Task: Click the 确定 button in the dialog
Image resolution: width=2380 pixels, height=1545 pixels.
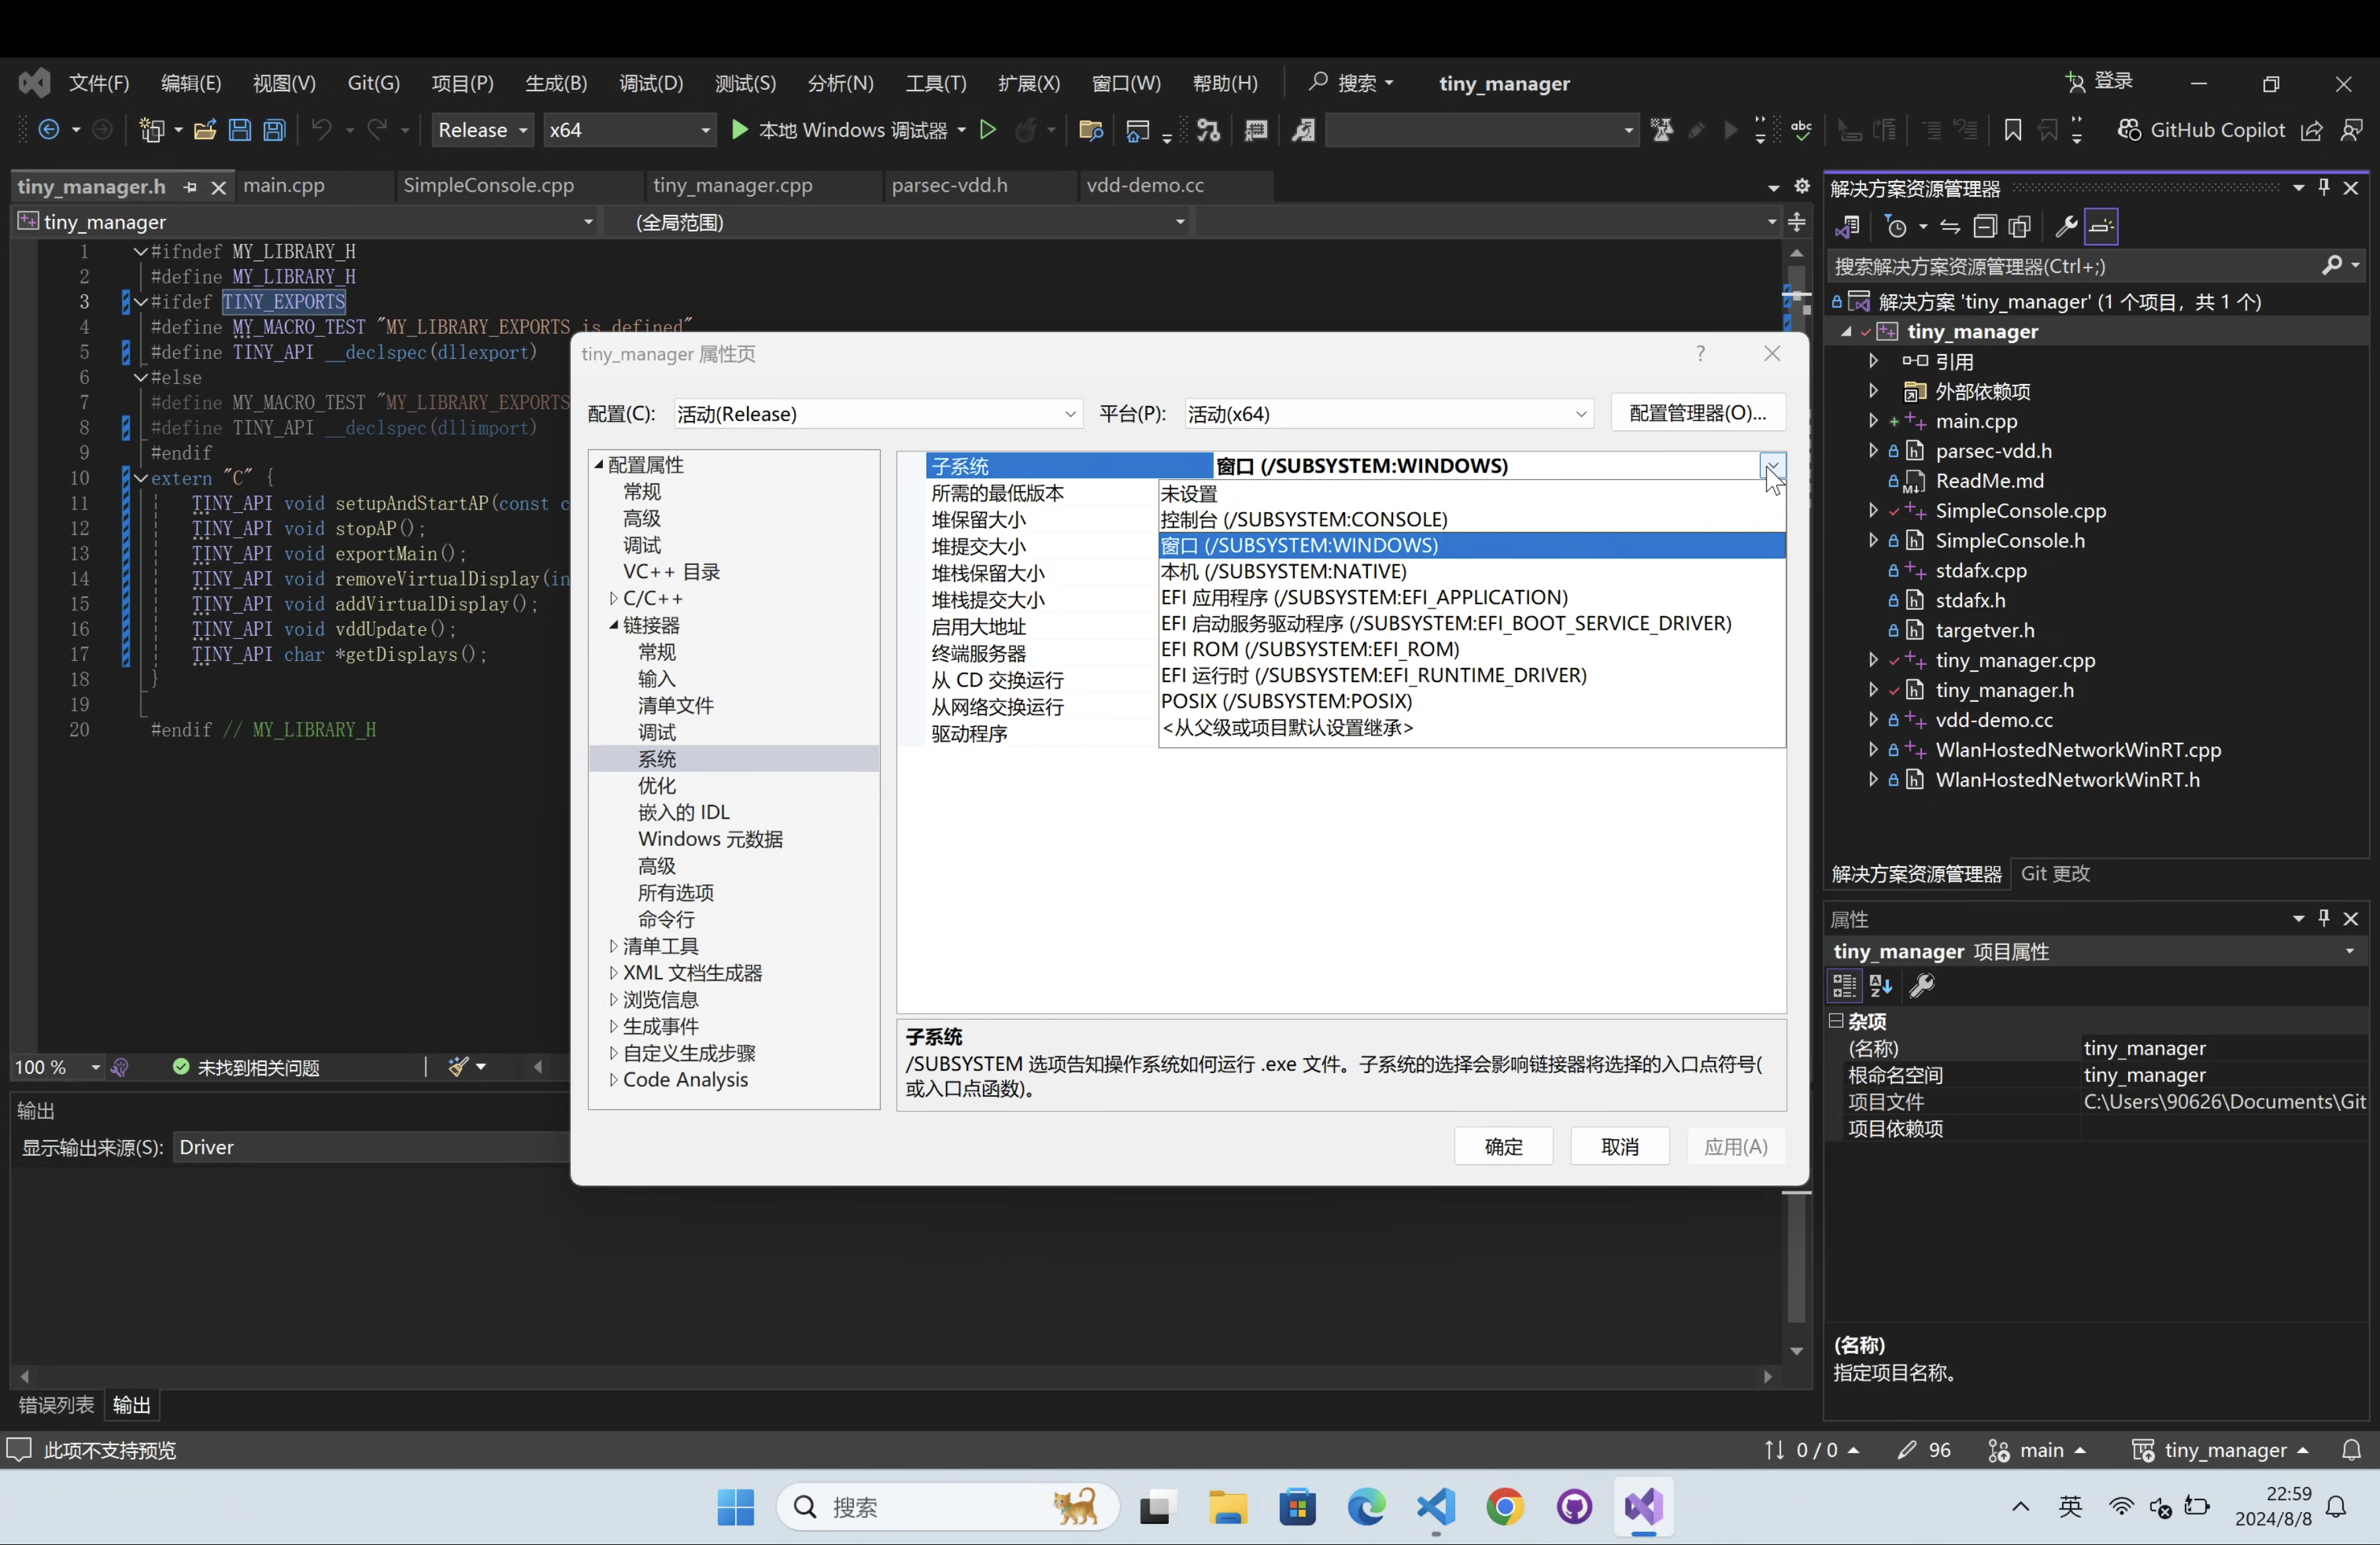Action: coord(1503,1147)
